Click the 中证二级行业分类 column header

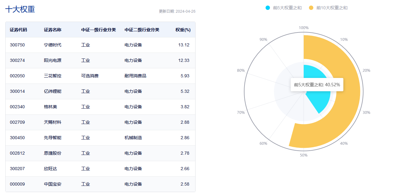(142, 30)
